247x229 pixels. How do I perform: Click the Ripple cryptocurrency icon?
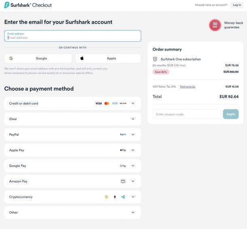pyautogui.click(x=123, y=197)
